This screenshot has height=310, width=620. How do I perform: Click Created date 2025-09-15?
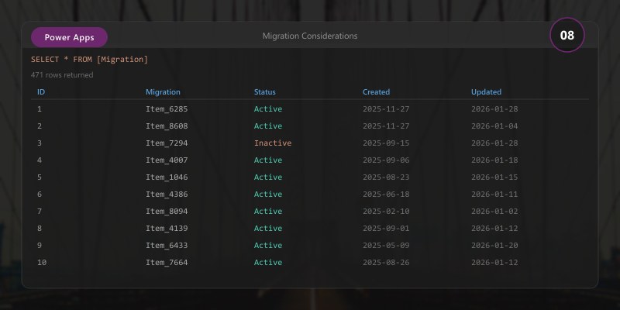pos(386,143)
